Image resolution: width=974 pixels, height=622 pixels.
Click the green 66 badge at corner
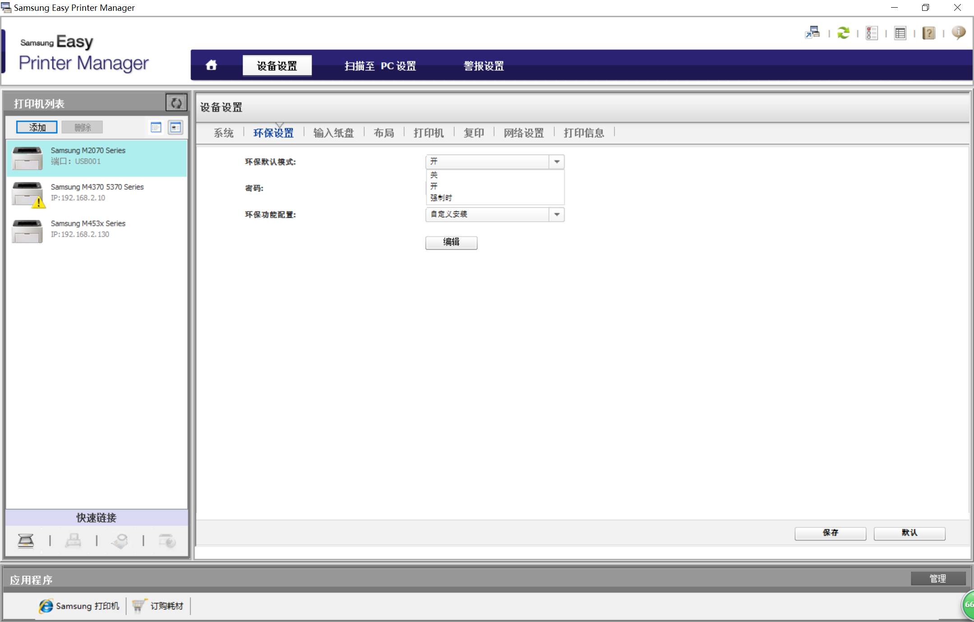pos(968,605)
